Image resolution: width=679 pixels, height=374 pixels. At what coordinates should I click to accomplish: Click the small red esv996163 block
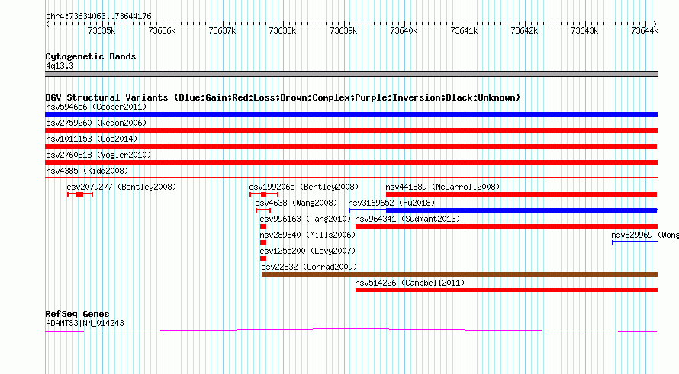263,226
